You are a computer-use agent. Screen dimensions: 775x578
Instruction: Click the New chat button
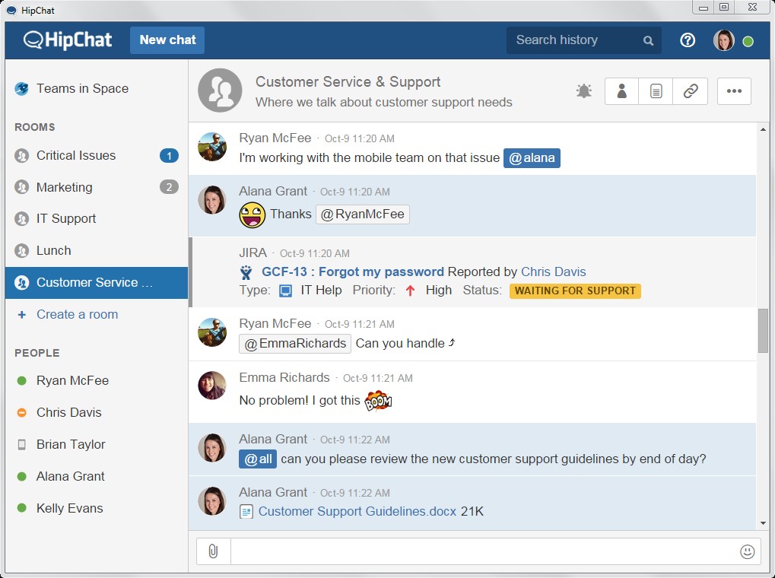point(167,40)
